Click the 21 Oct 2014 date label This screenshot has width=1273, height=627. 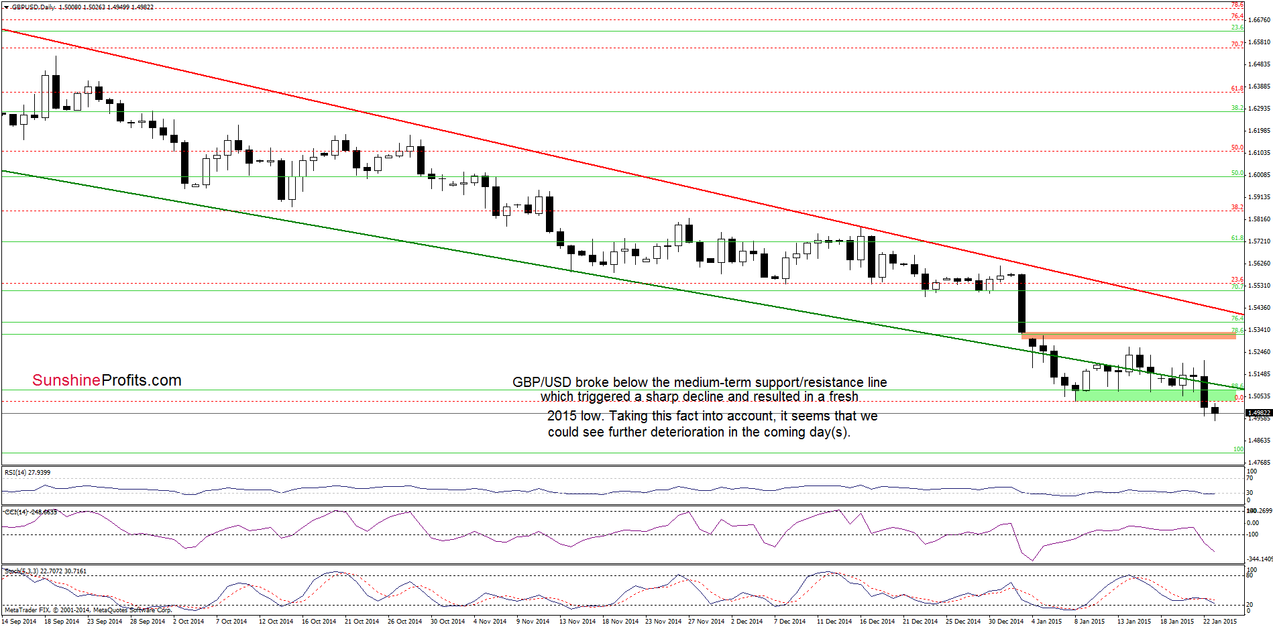point(362,622)
